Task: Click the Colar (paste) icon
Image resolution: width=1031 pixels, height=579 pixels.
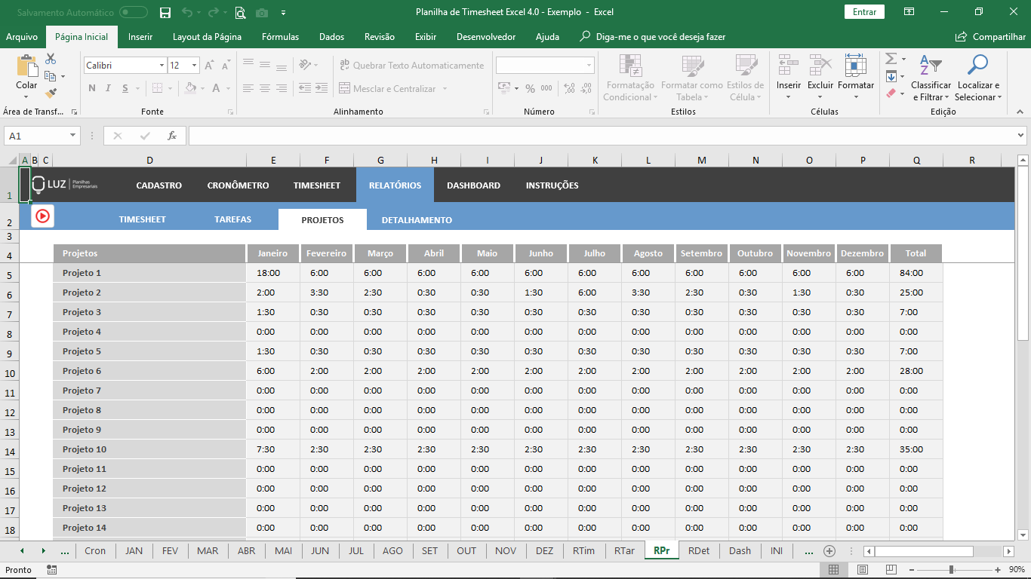Action: pyautogui.click(x=27, y=66)
